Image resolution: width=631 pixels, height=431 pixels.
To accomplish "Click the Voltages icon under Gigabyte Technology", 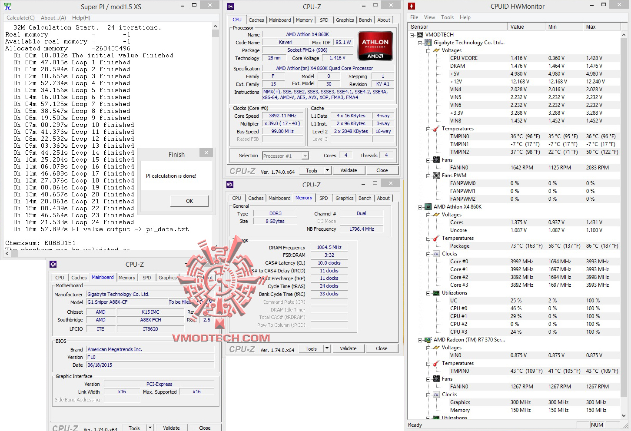I will 436,50.
